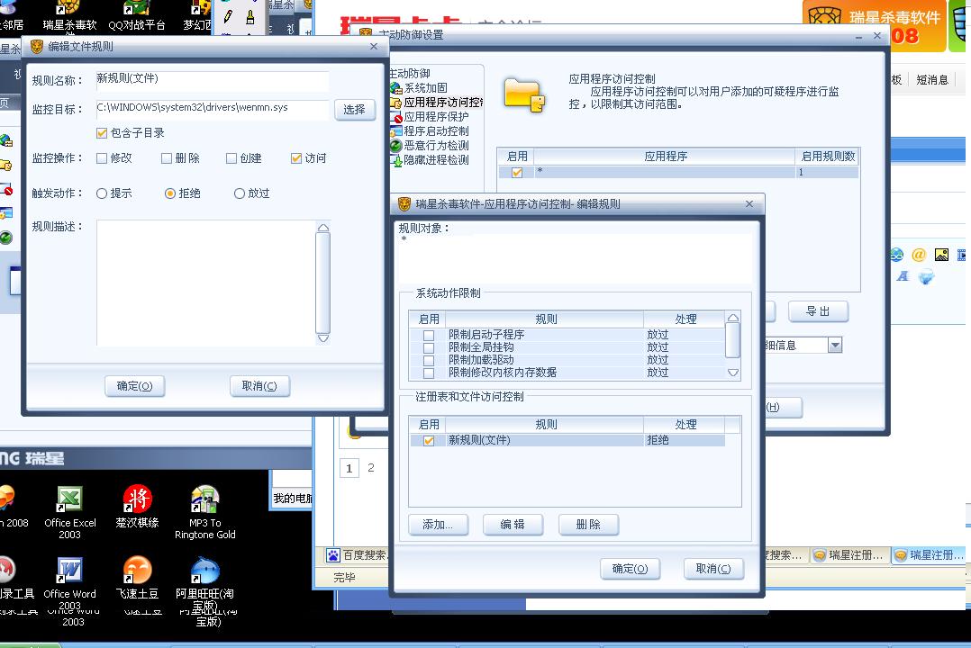Click tiger icon in 编辑规则 dialog title
The width and height of the screenshot is (971, 648).
pyautogui.click(x=404, y=203)
